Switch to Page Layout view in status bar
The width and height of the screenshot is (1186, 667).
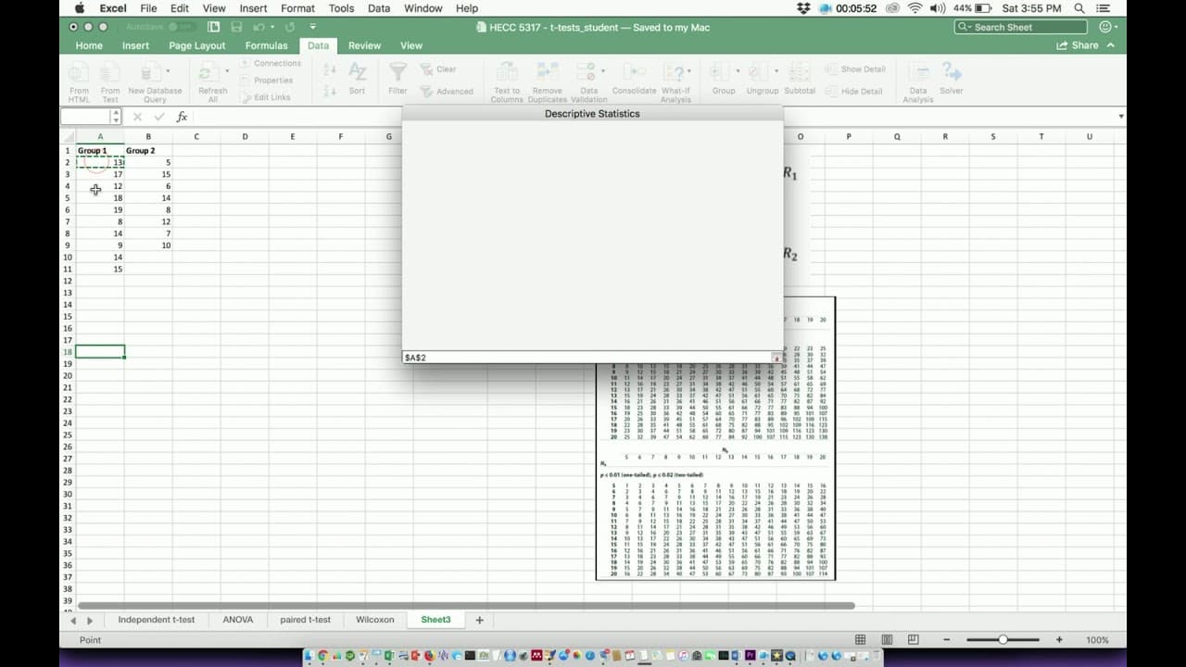tap(887, 640)
